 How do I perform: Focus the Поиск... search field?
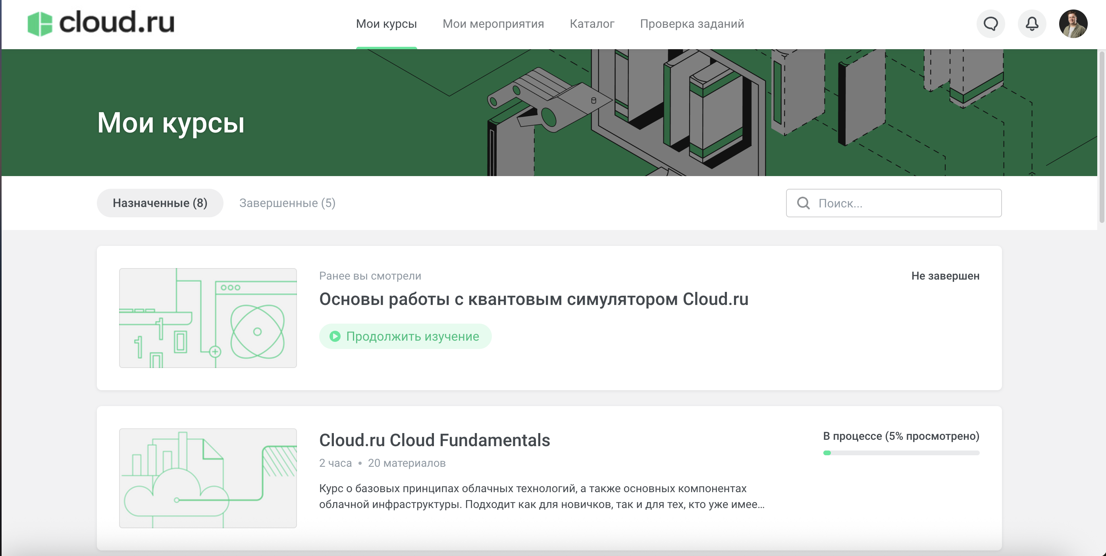[x=894, y=203]
